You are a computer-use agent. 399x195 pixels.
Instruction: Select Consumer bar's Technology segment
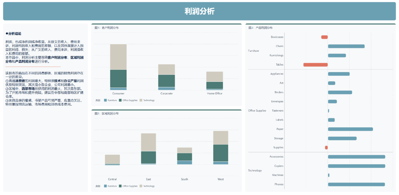tap(118, 57)
